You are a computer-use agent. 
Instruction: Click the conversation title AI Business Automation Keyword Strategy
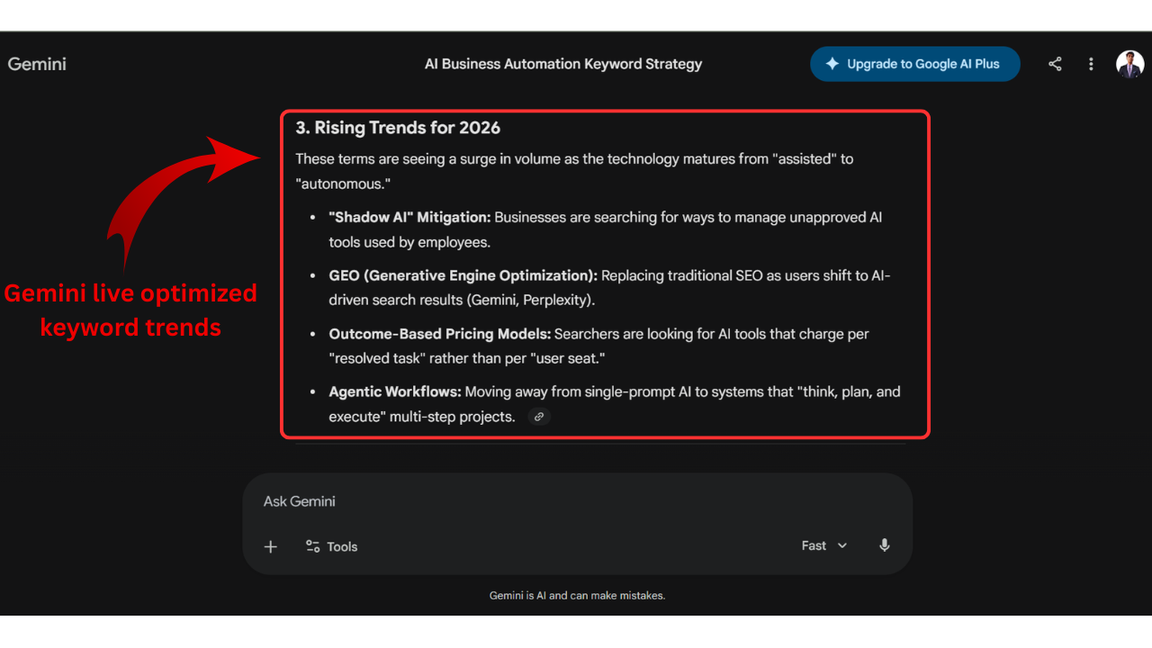pyautogui.click(x=563, y=64)
